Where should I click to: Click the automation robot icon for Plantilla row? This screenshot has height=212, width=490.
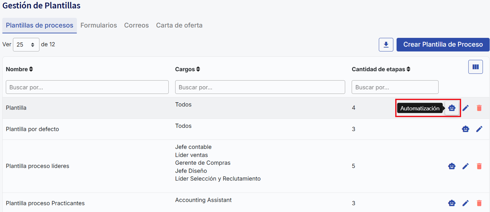pyautogui.click(x=452, y=108)
